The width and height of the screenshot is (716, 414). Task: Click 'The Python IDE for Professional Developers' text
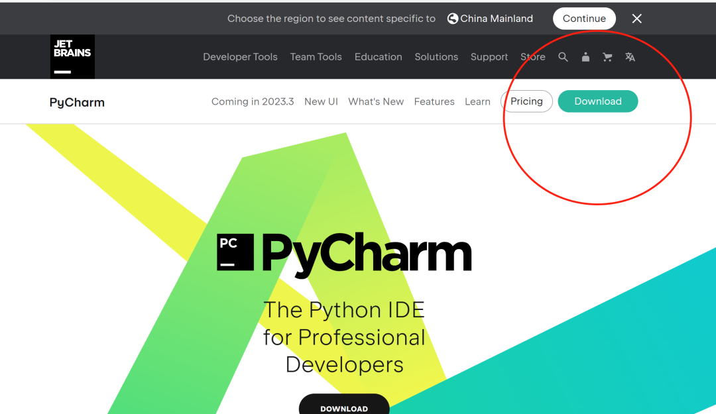(x=344, y=337)
